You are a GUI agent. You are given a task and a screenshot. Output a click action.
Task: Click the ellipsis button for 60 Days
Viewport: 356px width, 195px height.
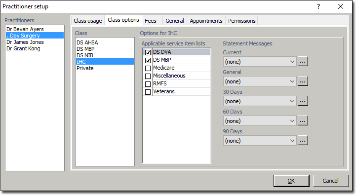303,121
